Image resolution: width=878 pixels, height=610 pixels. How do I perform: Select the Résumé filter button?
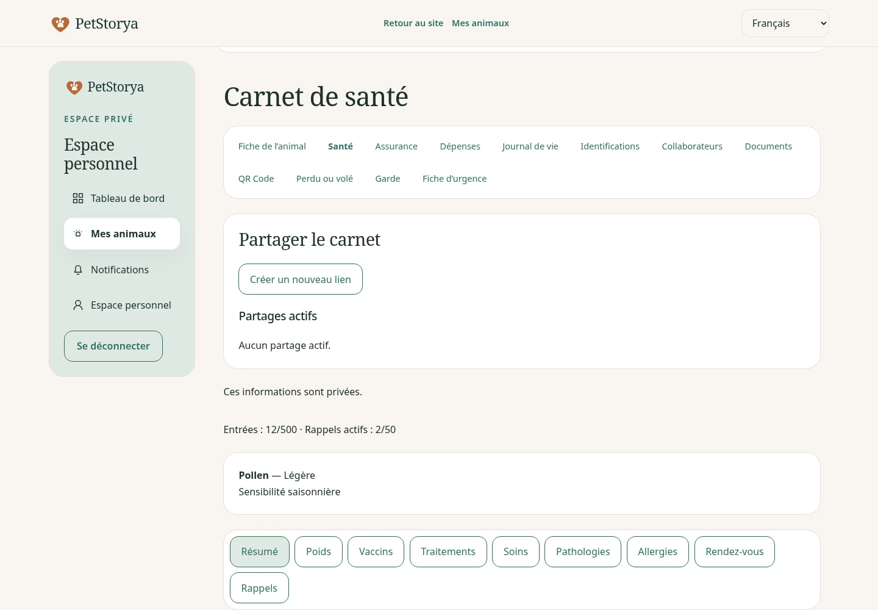[x=260, y=552]
